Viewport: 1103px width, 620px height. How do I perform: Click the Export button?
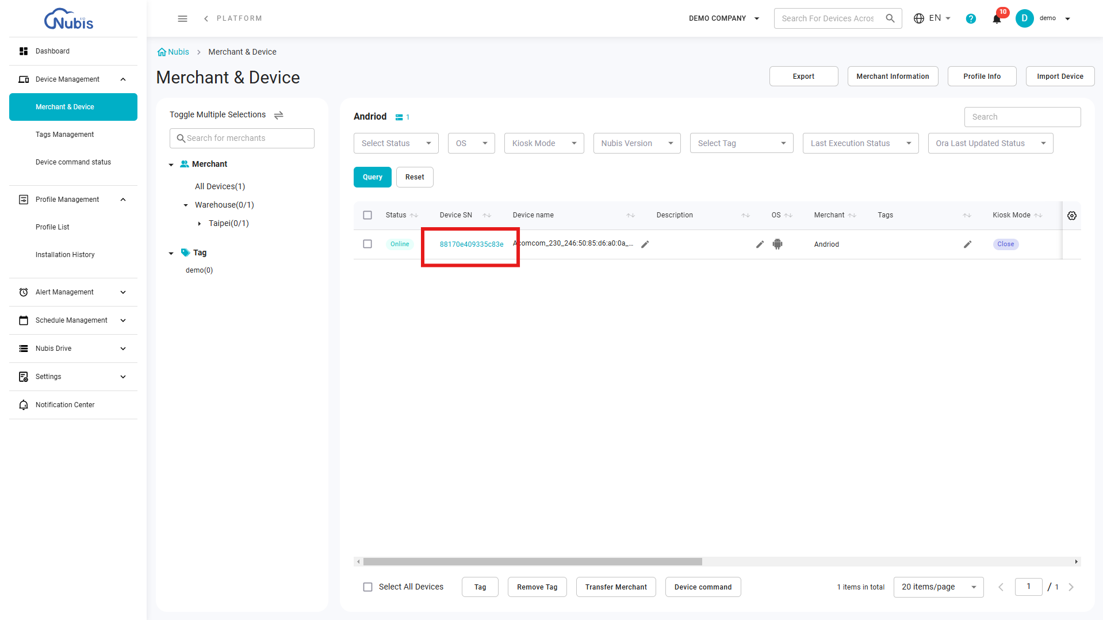coord(803,76)
